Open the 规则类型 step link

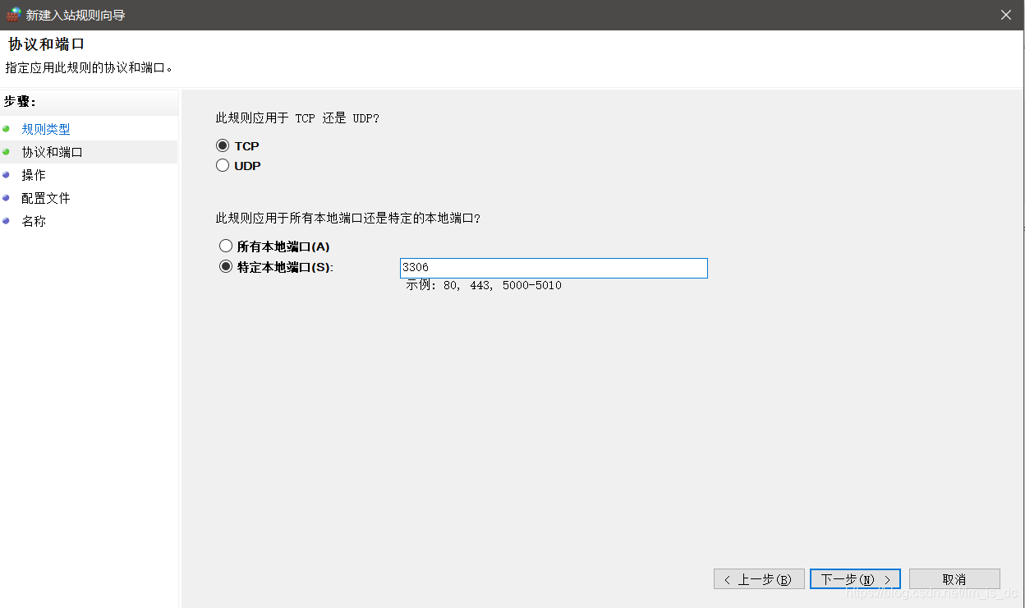46,129
